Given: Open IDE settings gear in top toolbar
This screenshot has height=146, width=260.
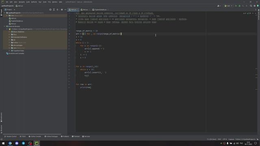Looking at the screenshot, I should [255, 6].
